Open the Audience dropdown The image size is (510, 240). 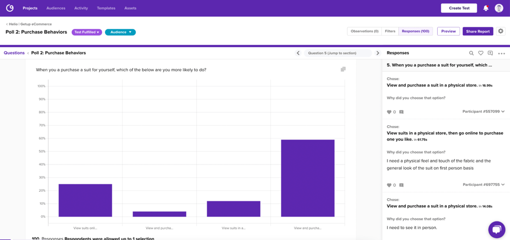point(121,32)
